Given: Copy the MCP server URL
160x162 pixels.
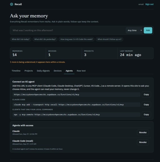Looking at the screenshot, I should tap(146, 94).
